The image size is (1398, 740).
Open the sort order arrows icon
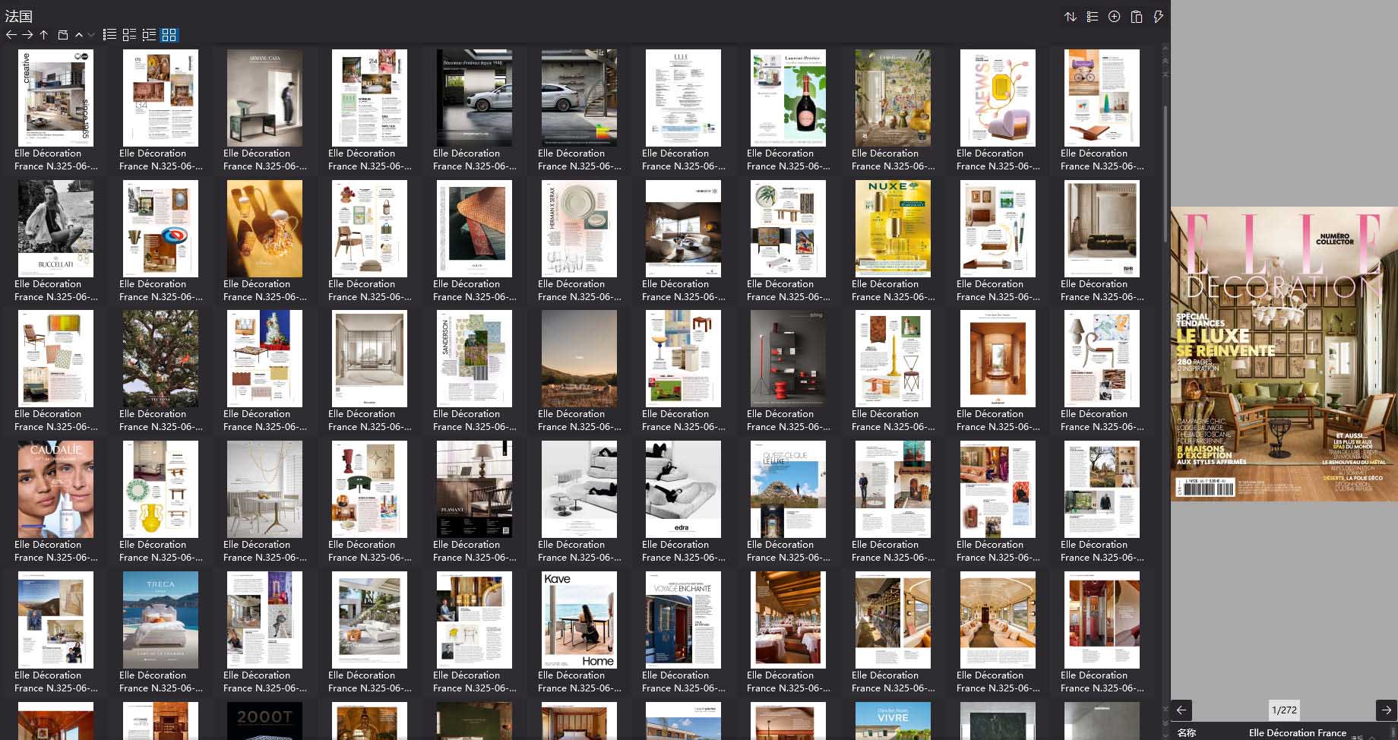coord(1071,17)
